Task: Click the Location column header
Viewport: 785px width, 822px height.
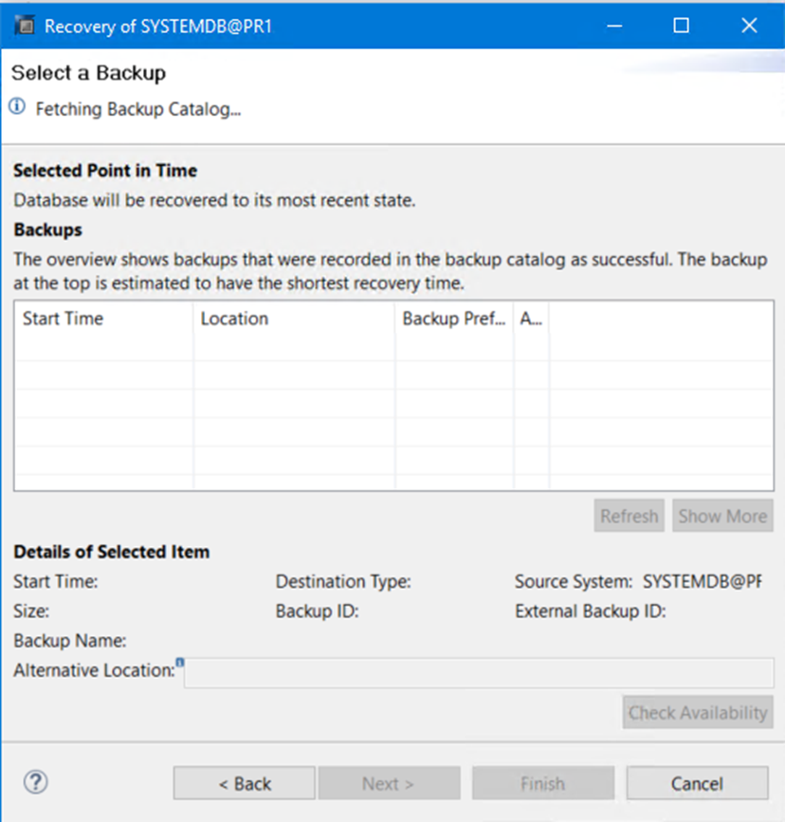Action: [294, 319]
